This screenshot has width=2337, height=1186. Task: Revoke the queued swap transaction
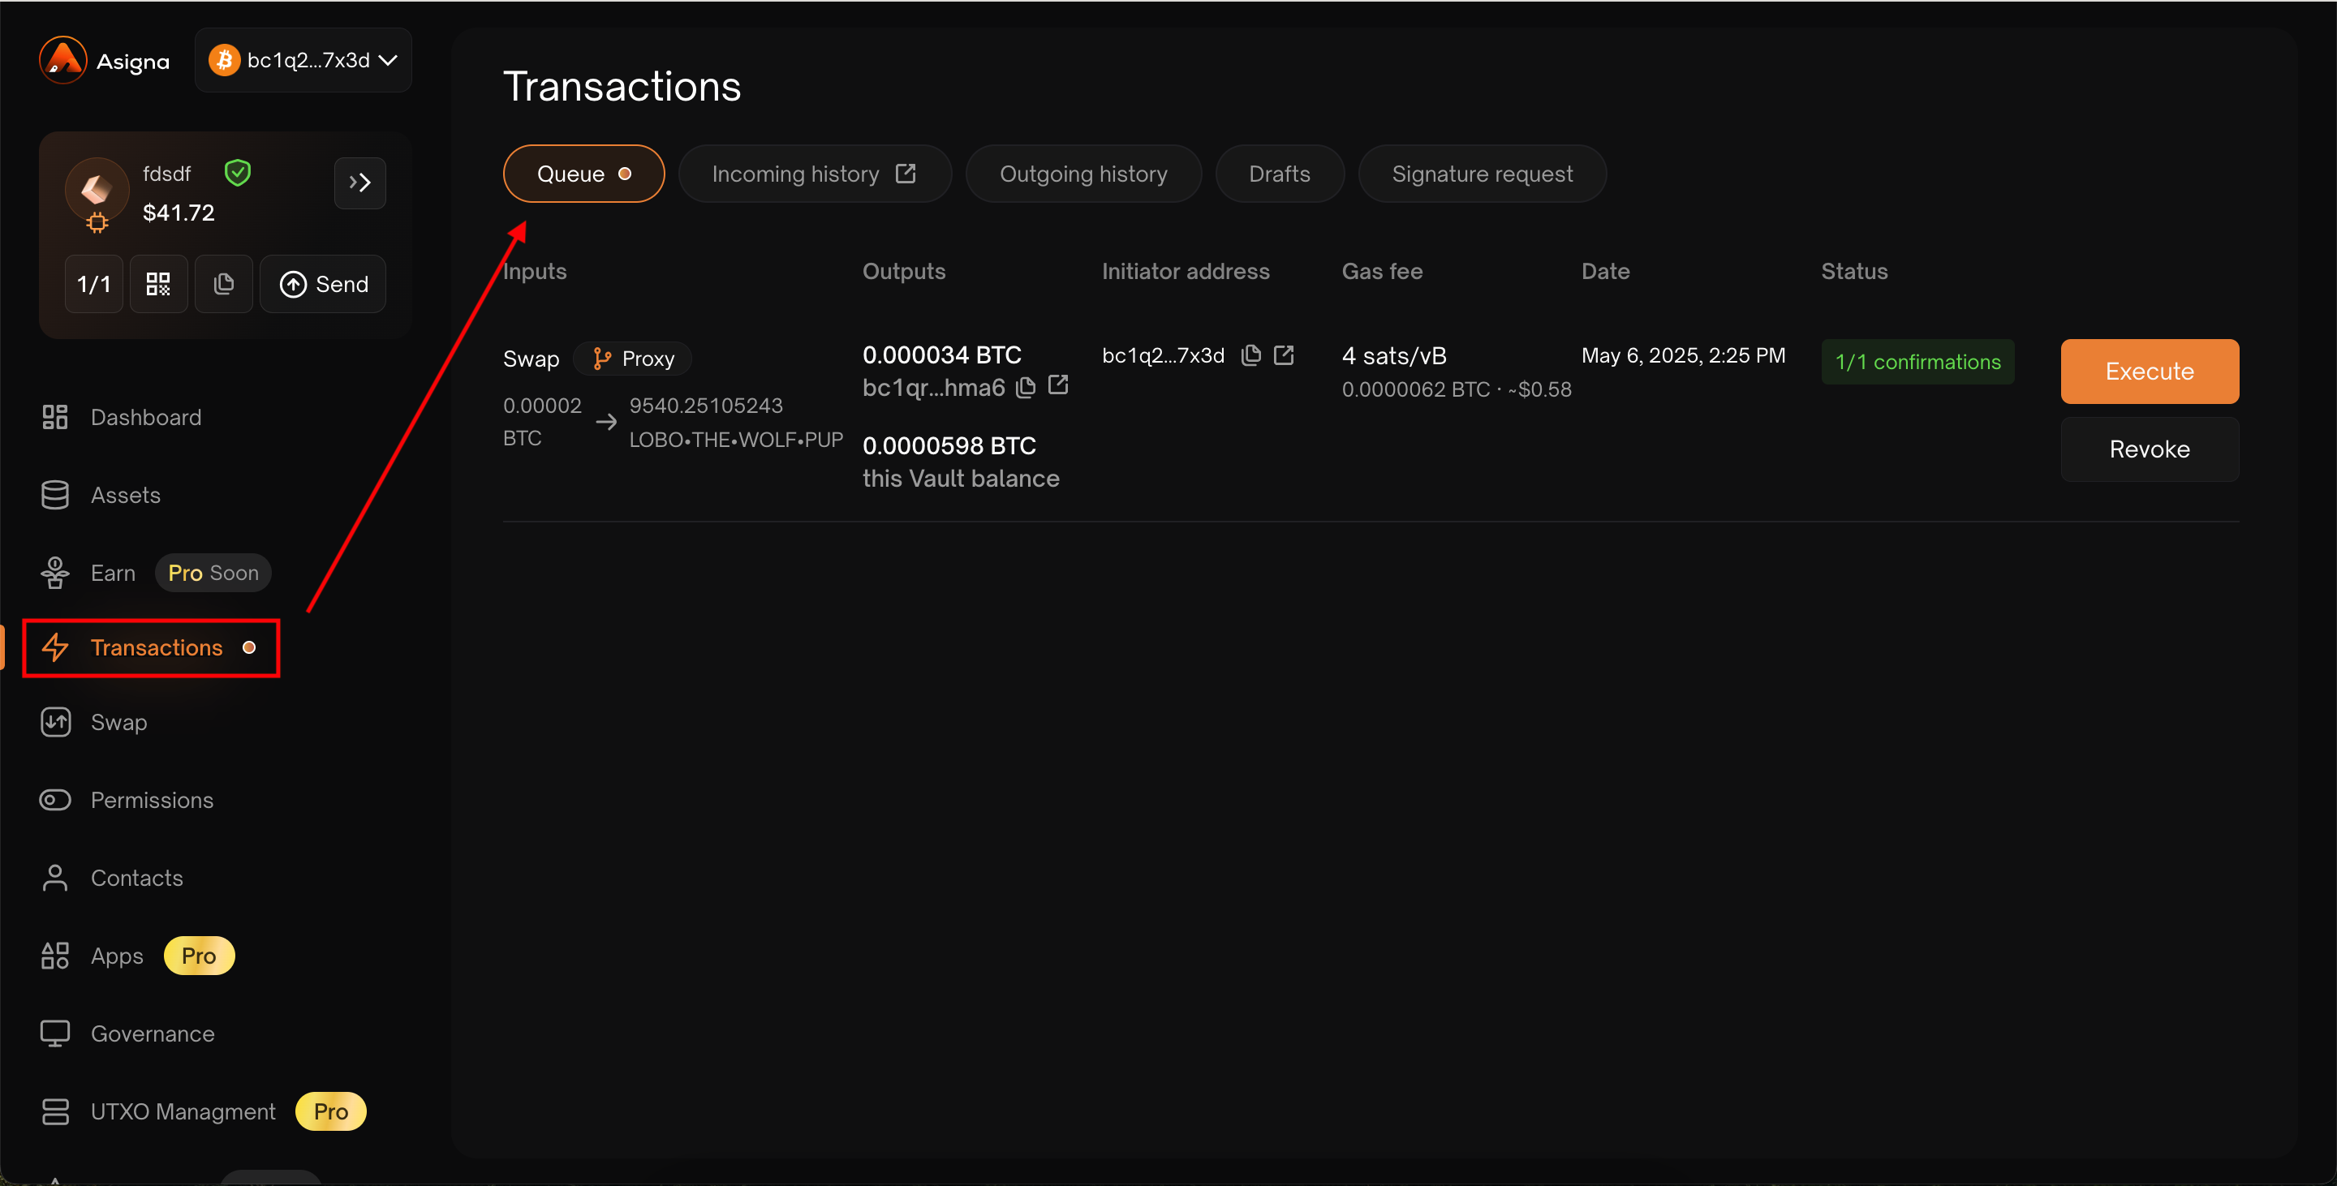[2148, 449]
